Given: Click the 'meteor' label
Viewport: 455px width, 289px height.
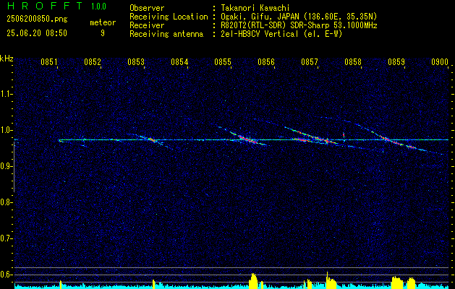Looking at the screenshot, I should [x=103, y=22].
